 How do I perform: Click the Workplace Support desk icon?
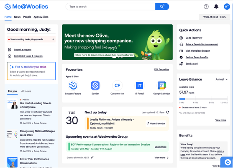pyautogui.click(x=181, y=51)
